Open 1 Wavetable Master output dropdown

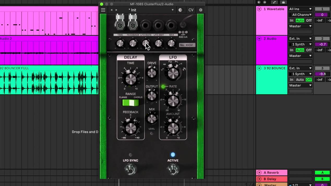tap(300, 26)
